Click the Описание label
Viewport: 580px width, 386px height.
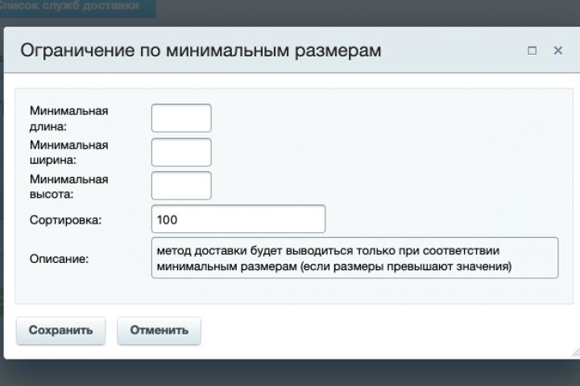[59, 259]
